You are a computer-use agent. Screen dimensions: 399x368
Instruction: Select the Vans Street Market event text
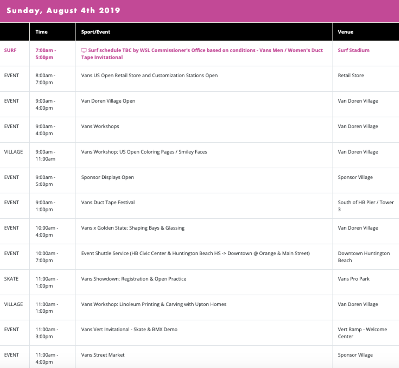pos(103,355)
